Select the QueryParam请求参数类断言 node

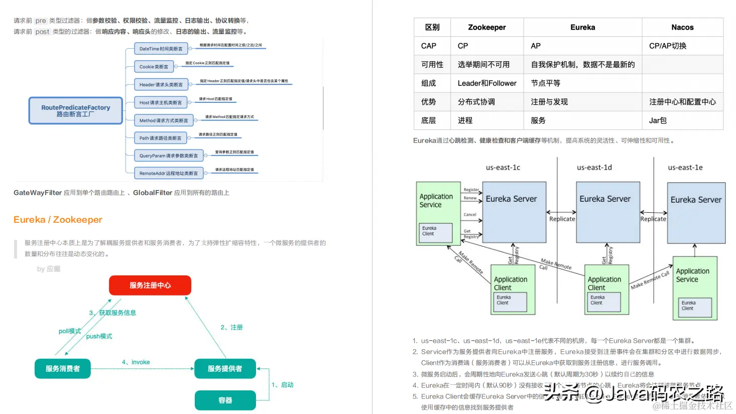(x=169, y=156)
